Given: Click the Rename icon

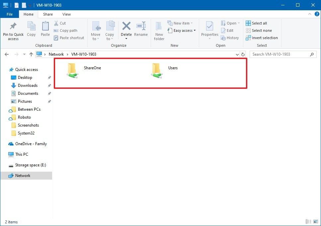Looking at the screenshot, I should 141,26.
